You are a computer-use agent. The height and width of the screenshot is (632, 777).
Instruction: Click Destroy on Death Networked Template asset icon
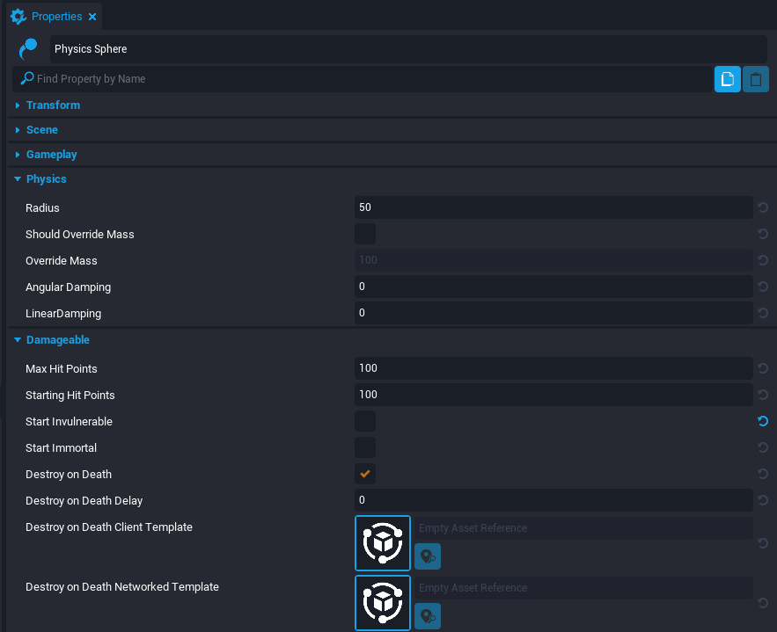tap(383, 603)
